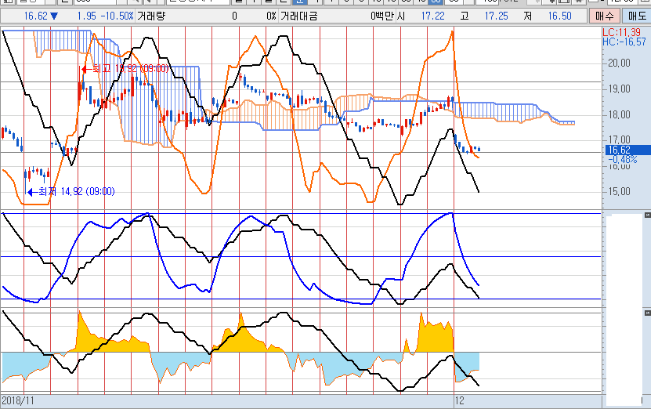Close the middle oscillator indicator panel
The width and height of the screenshot is (658, 409).
point(646,215)
